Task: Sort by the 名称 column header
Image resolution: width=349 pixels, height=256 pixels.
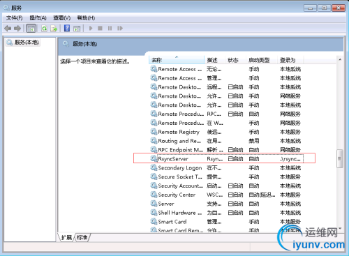Action: point(177,60)
